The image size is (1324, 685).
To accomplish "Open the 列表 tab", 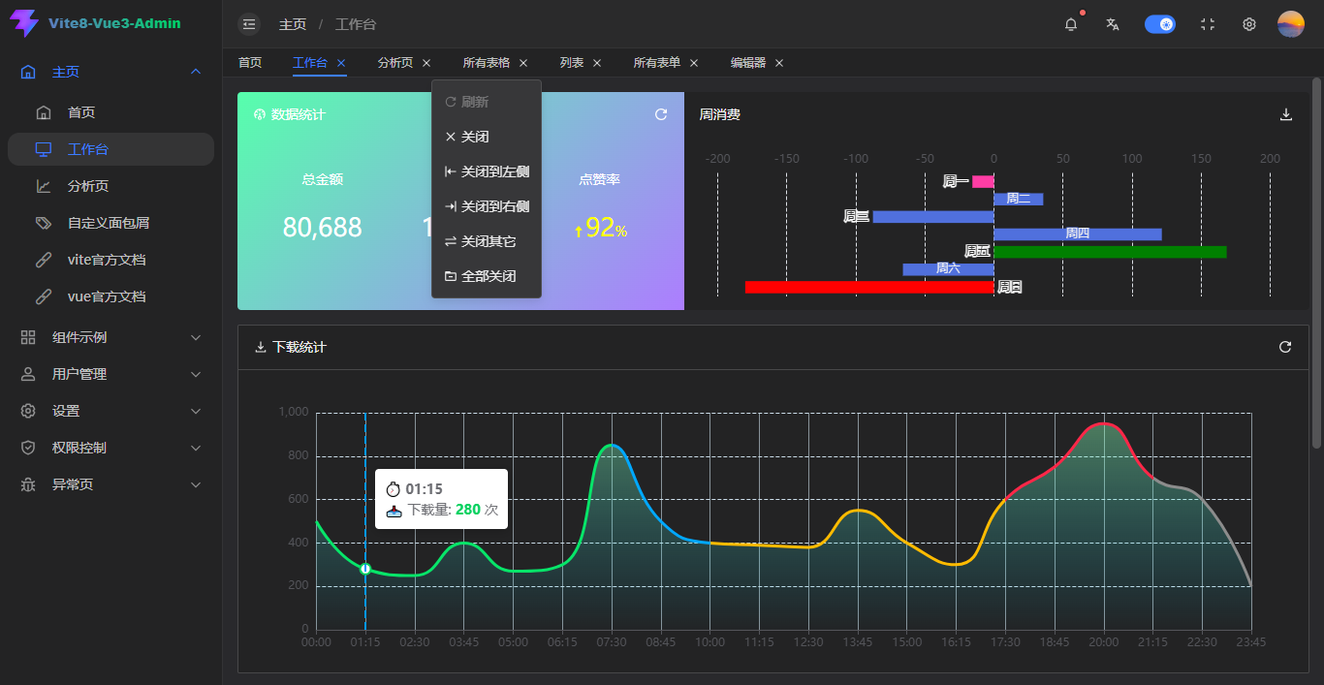I will [x=572, y=62].
